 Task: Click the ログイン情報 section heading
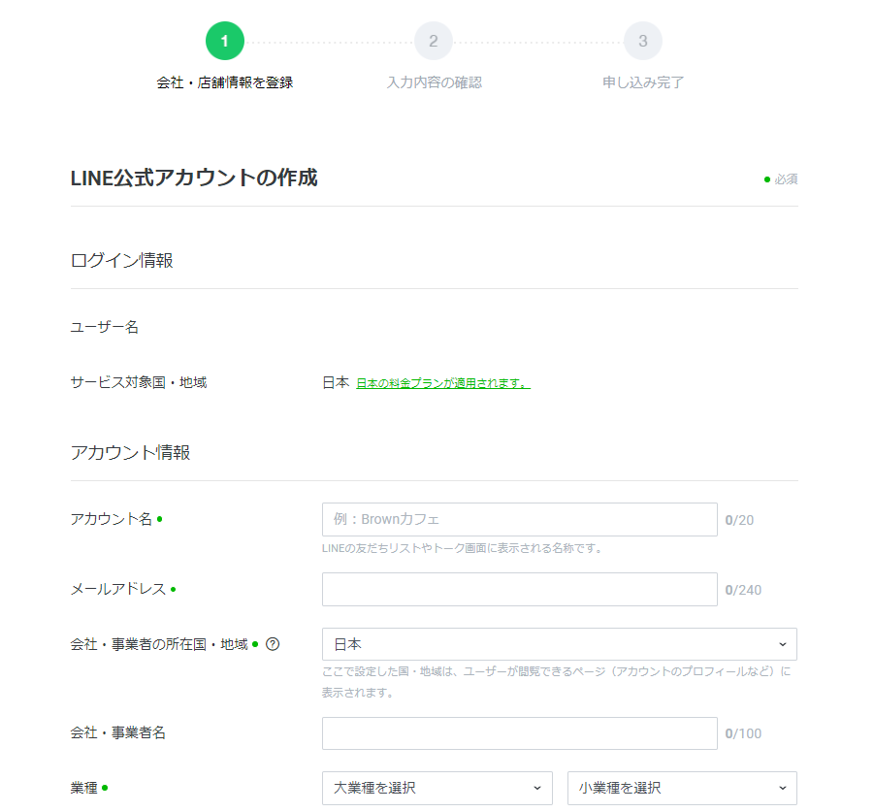point(121,260)
